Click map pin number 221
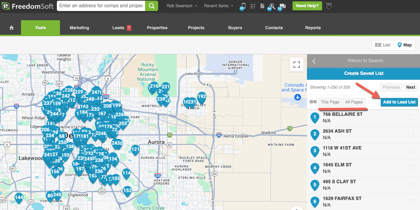This screenshot has width=420, height=210. pos(166,88)
